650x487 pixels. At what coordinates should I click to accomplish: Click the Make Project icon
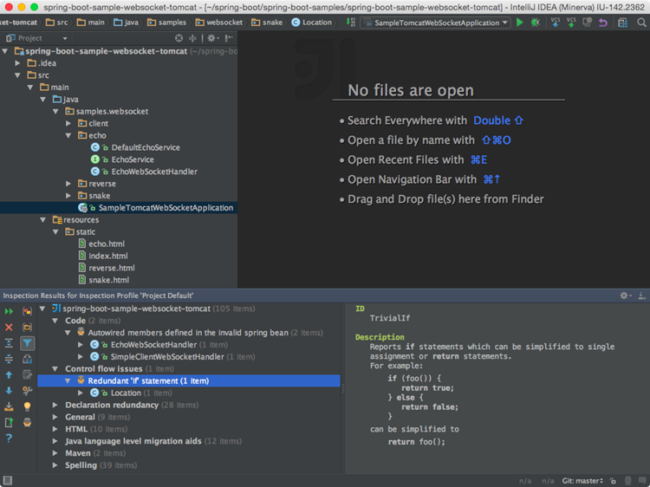point(351,23)
